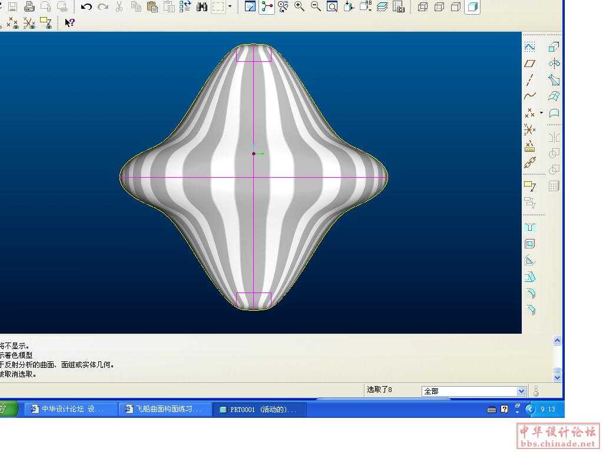Open the 全部 selection filter dropdown
The width and height of the screenshot is (603, 452).
tap(521, 391)
